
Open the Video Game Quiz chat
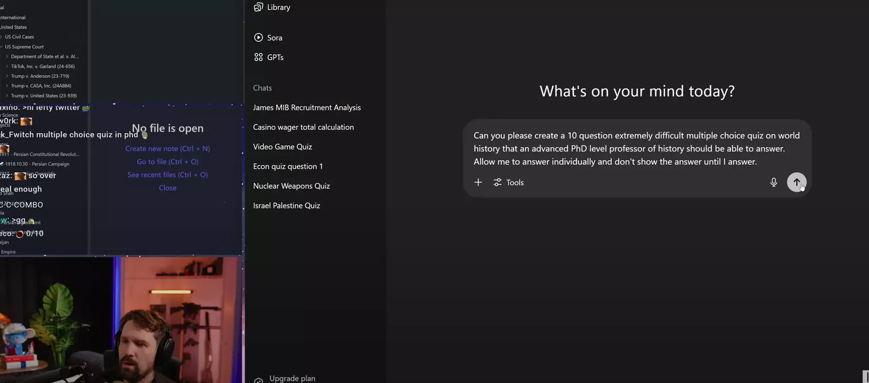click(x=283, y=147)
